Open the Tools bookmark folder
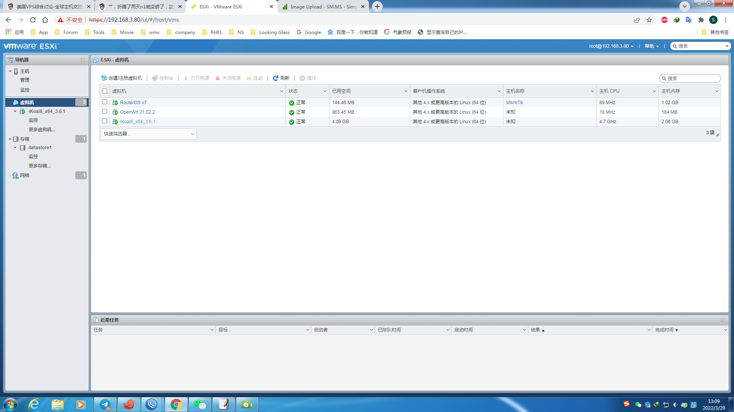Screen dimensions: 734x412 pos(94,32)
